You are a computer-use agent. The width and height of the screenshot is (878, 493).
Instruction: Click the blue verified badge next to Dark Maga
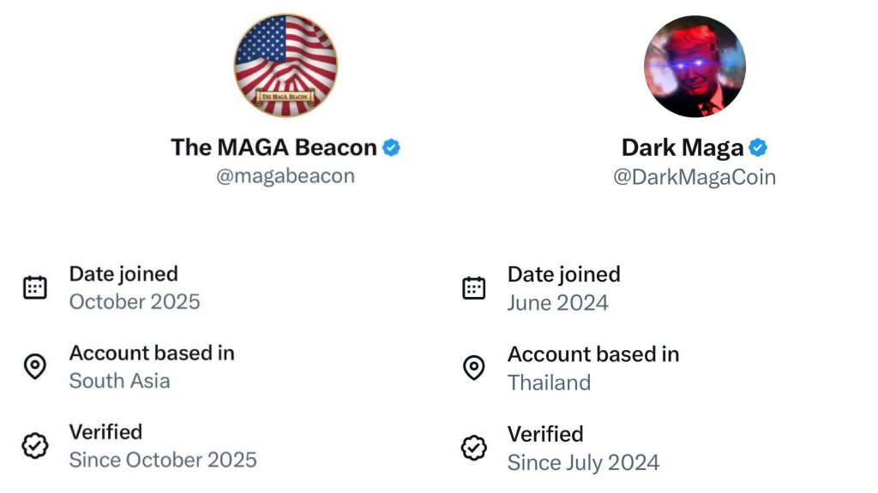point(756,147)
